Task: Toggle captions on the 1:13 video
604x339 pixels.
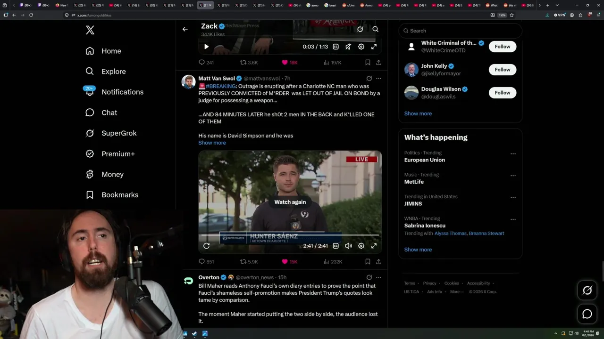Action: pyautogui.click(x=336, y=47)
